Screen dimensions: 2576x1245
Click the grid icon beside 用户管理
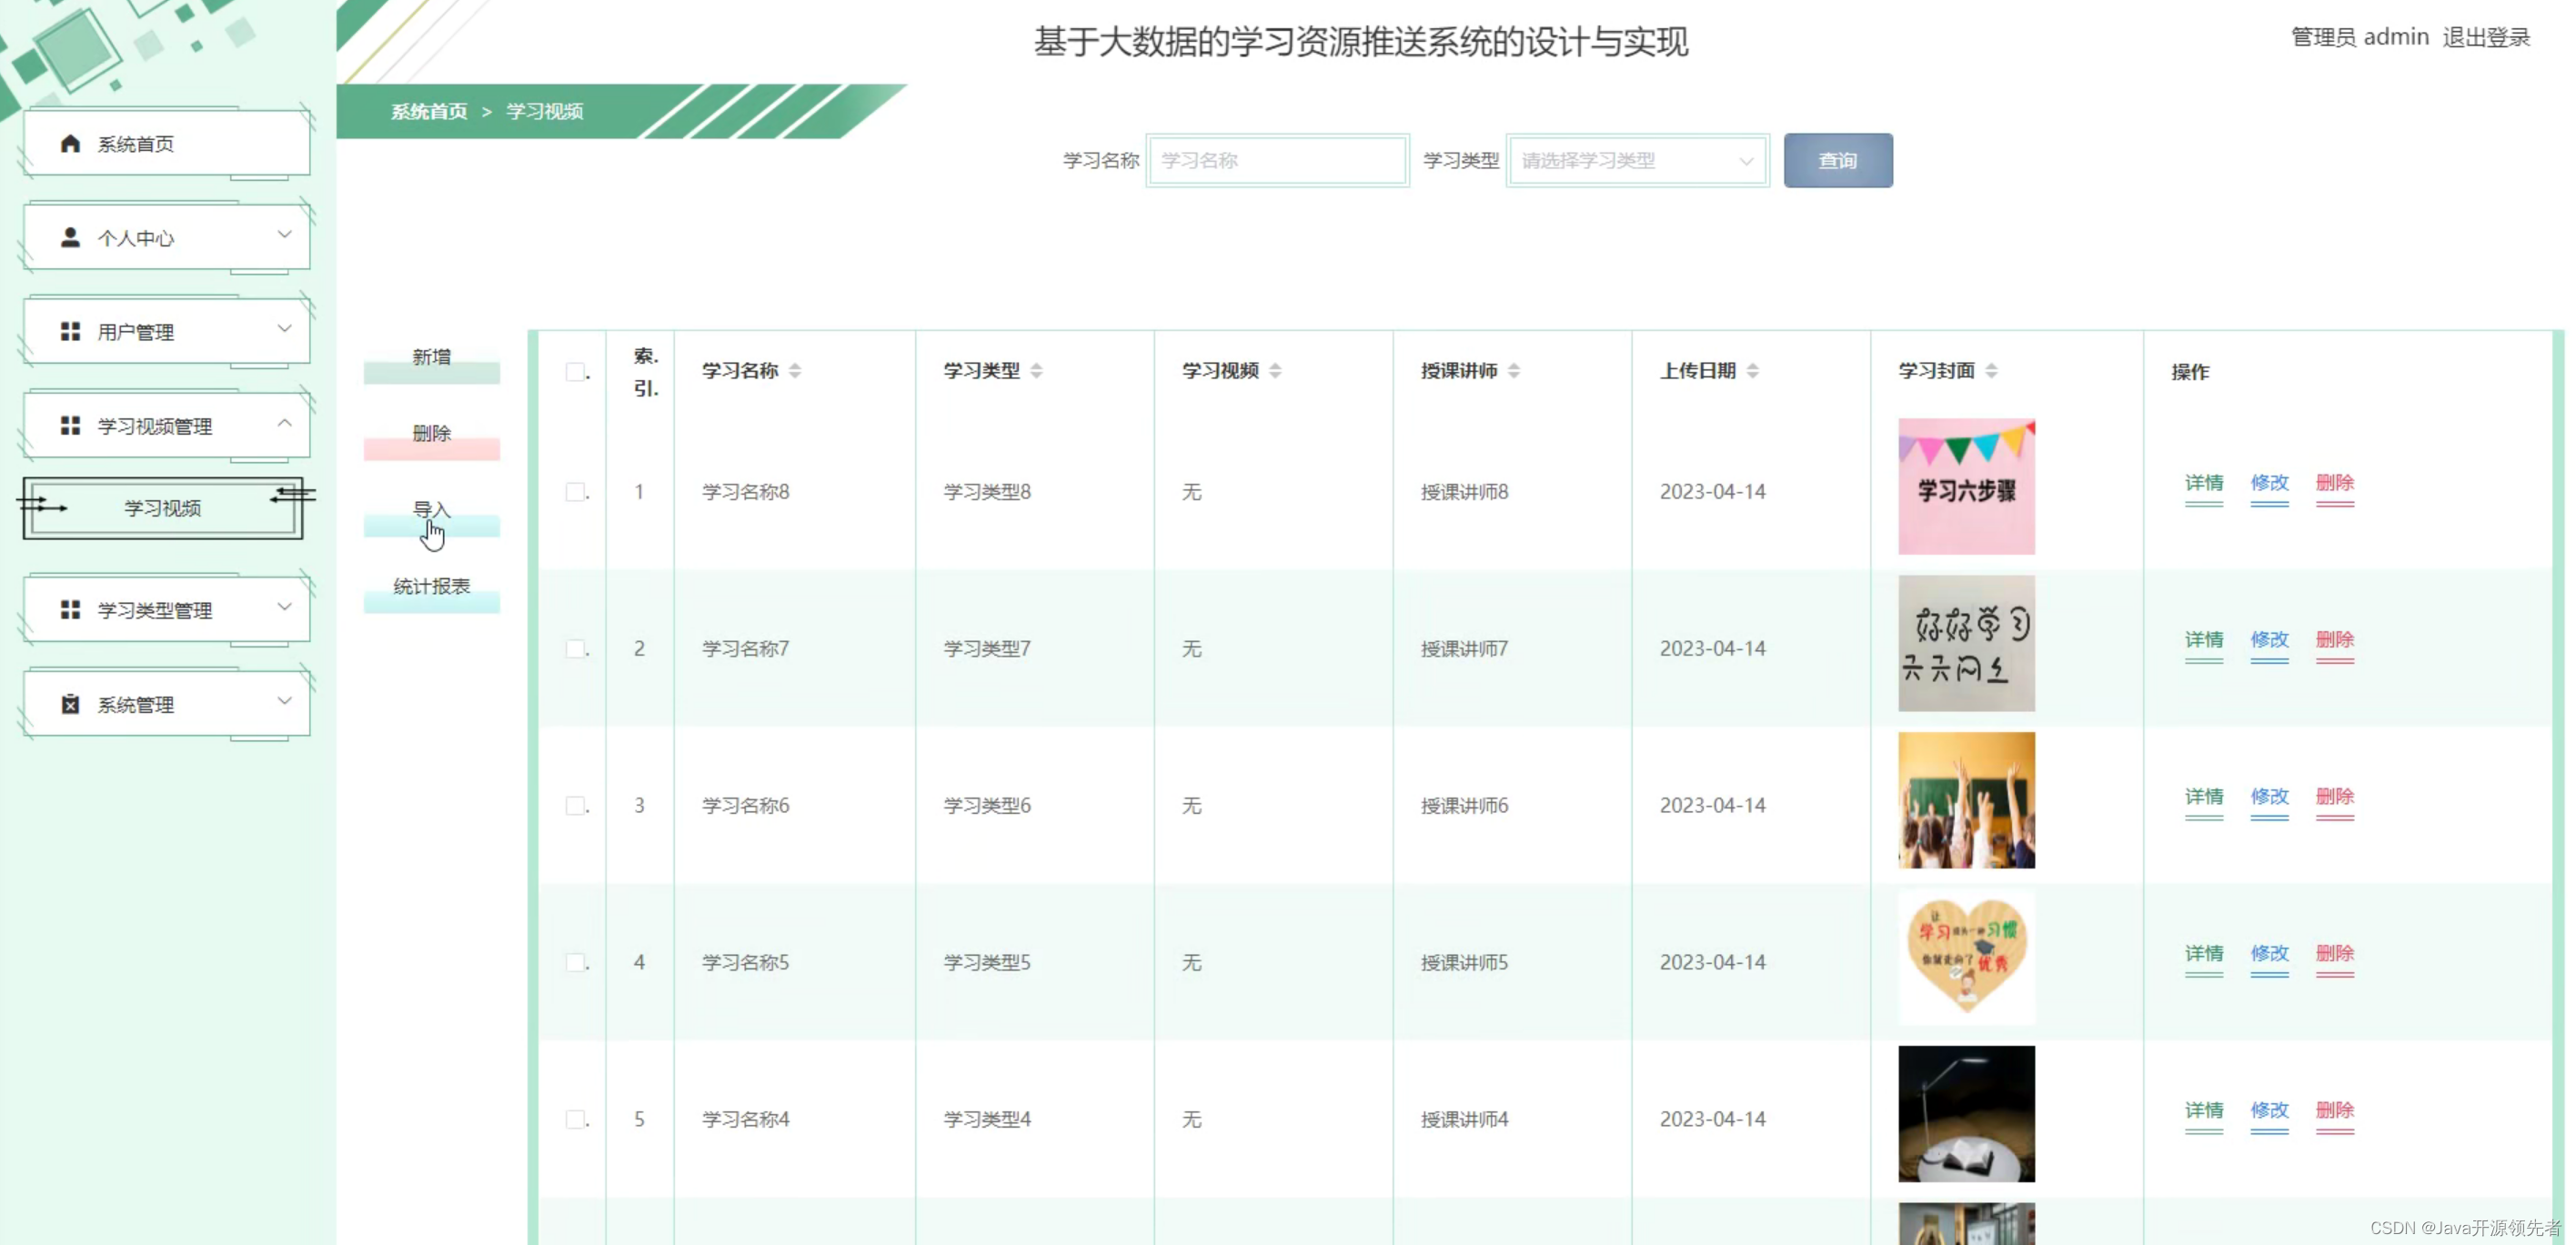point(70,331)
